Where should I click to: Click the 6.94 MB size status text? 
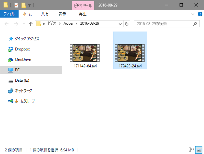[x=67, y=150]
